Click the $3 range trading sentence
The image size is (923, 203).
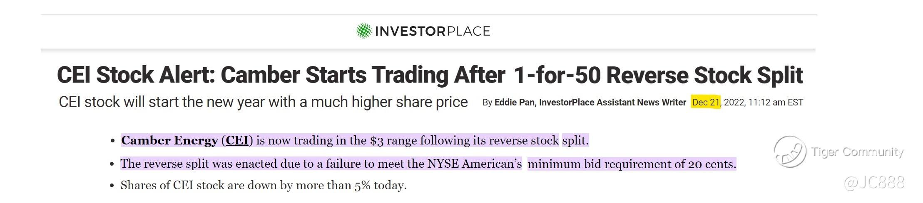(355, 141)
